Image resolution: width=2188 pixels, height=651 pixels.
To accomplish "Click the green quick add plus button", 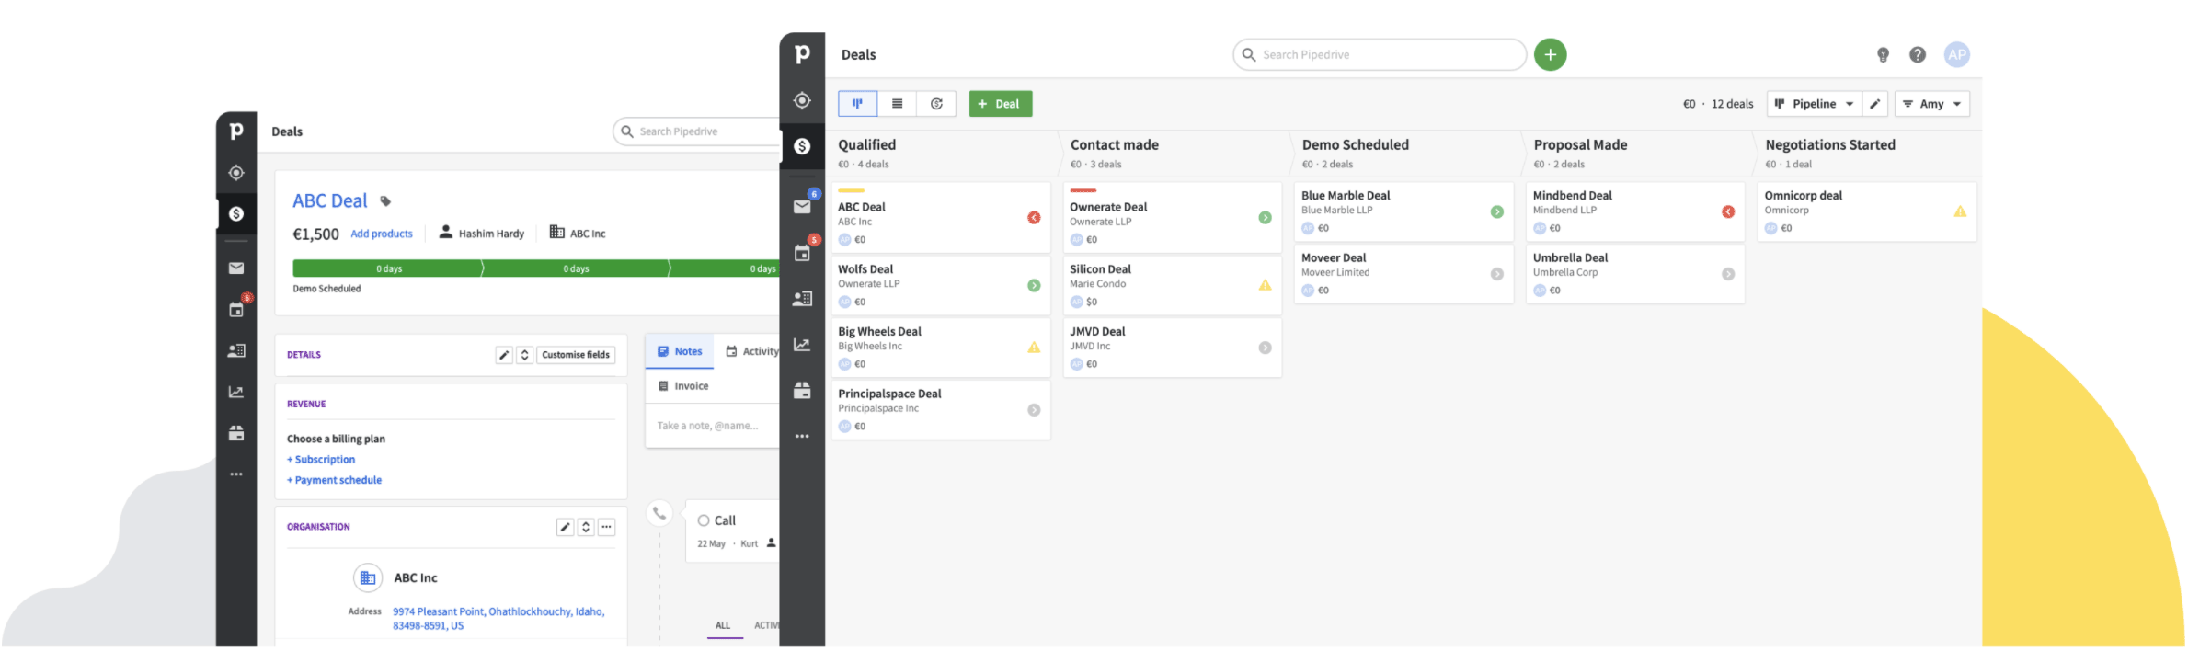I will click(x=1550, y=54).
